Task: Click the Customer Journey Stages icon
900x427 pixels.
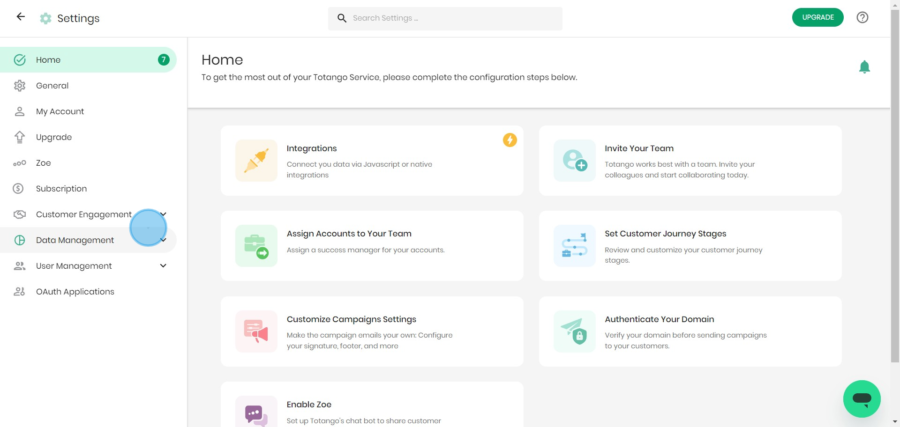Action: (x=575, y=246)
